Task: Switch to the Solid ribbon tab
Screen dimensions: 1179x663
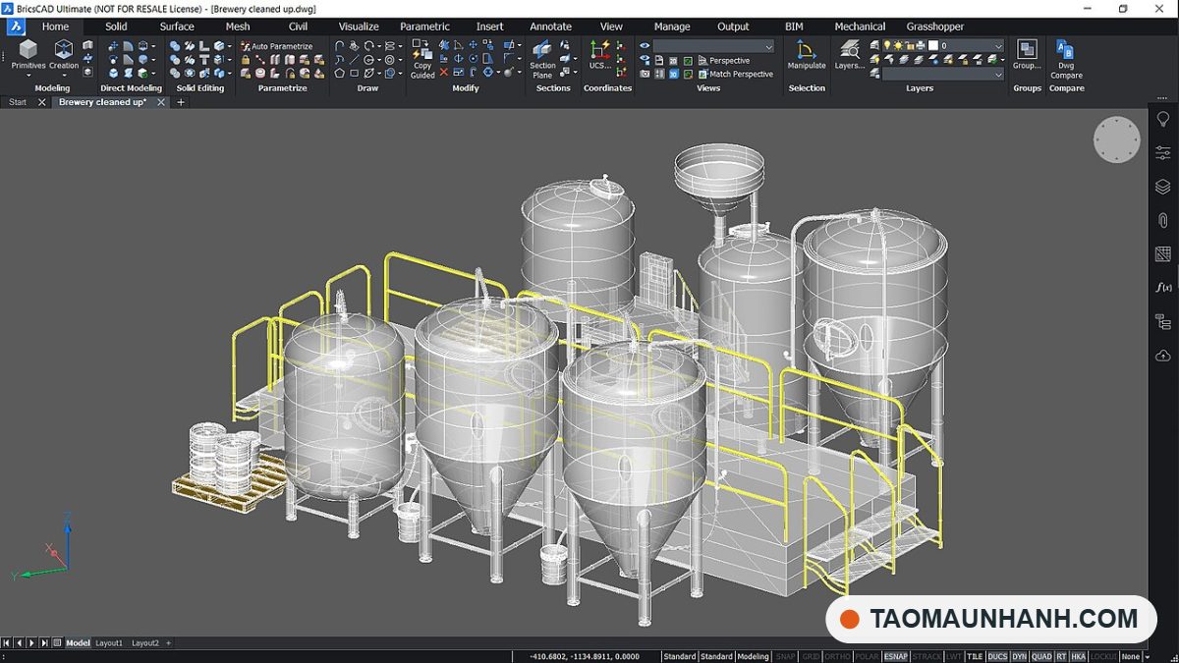Action: tap(116, 27)
